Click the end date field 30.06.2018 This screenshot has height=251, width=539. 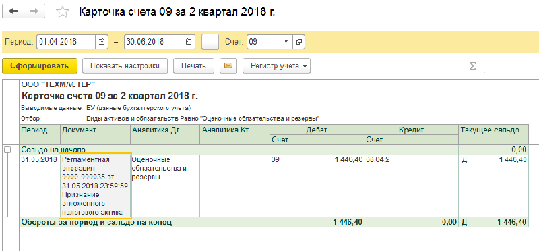pos(154,42)
